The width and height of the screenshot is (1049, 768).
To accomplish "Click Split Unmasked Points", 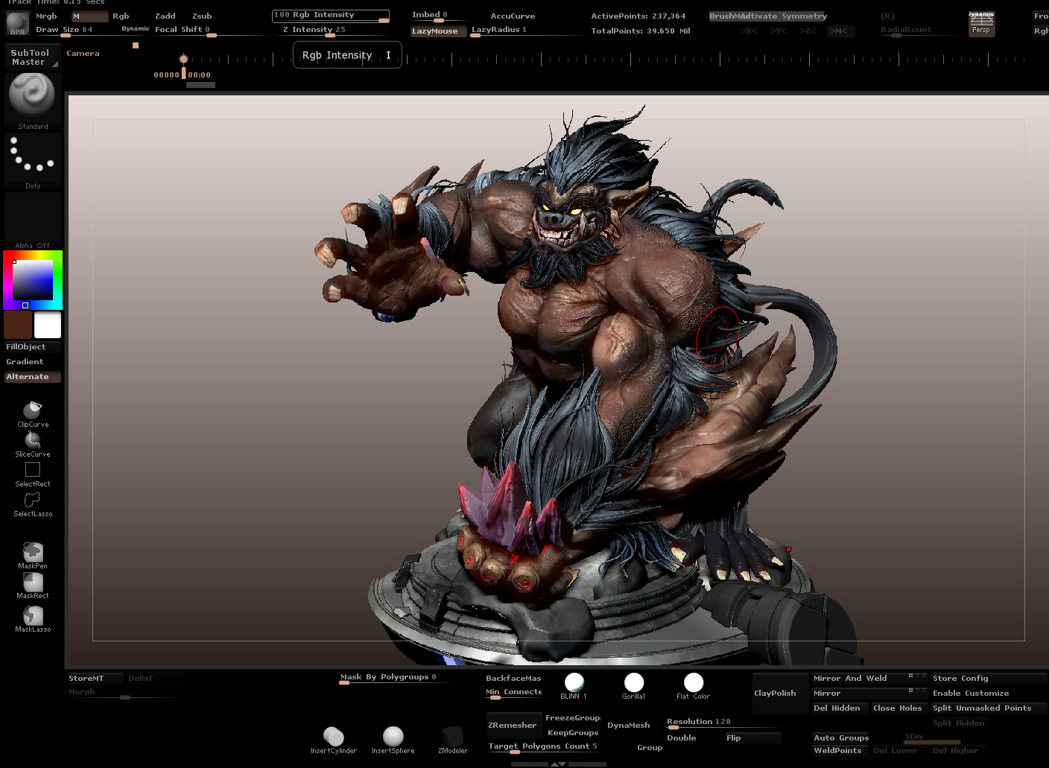I will 988,708.
